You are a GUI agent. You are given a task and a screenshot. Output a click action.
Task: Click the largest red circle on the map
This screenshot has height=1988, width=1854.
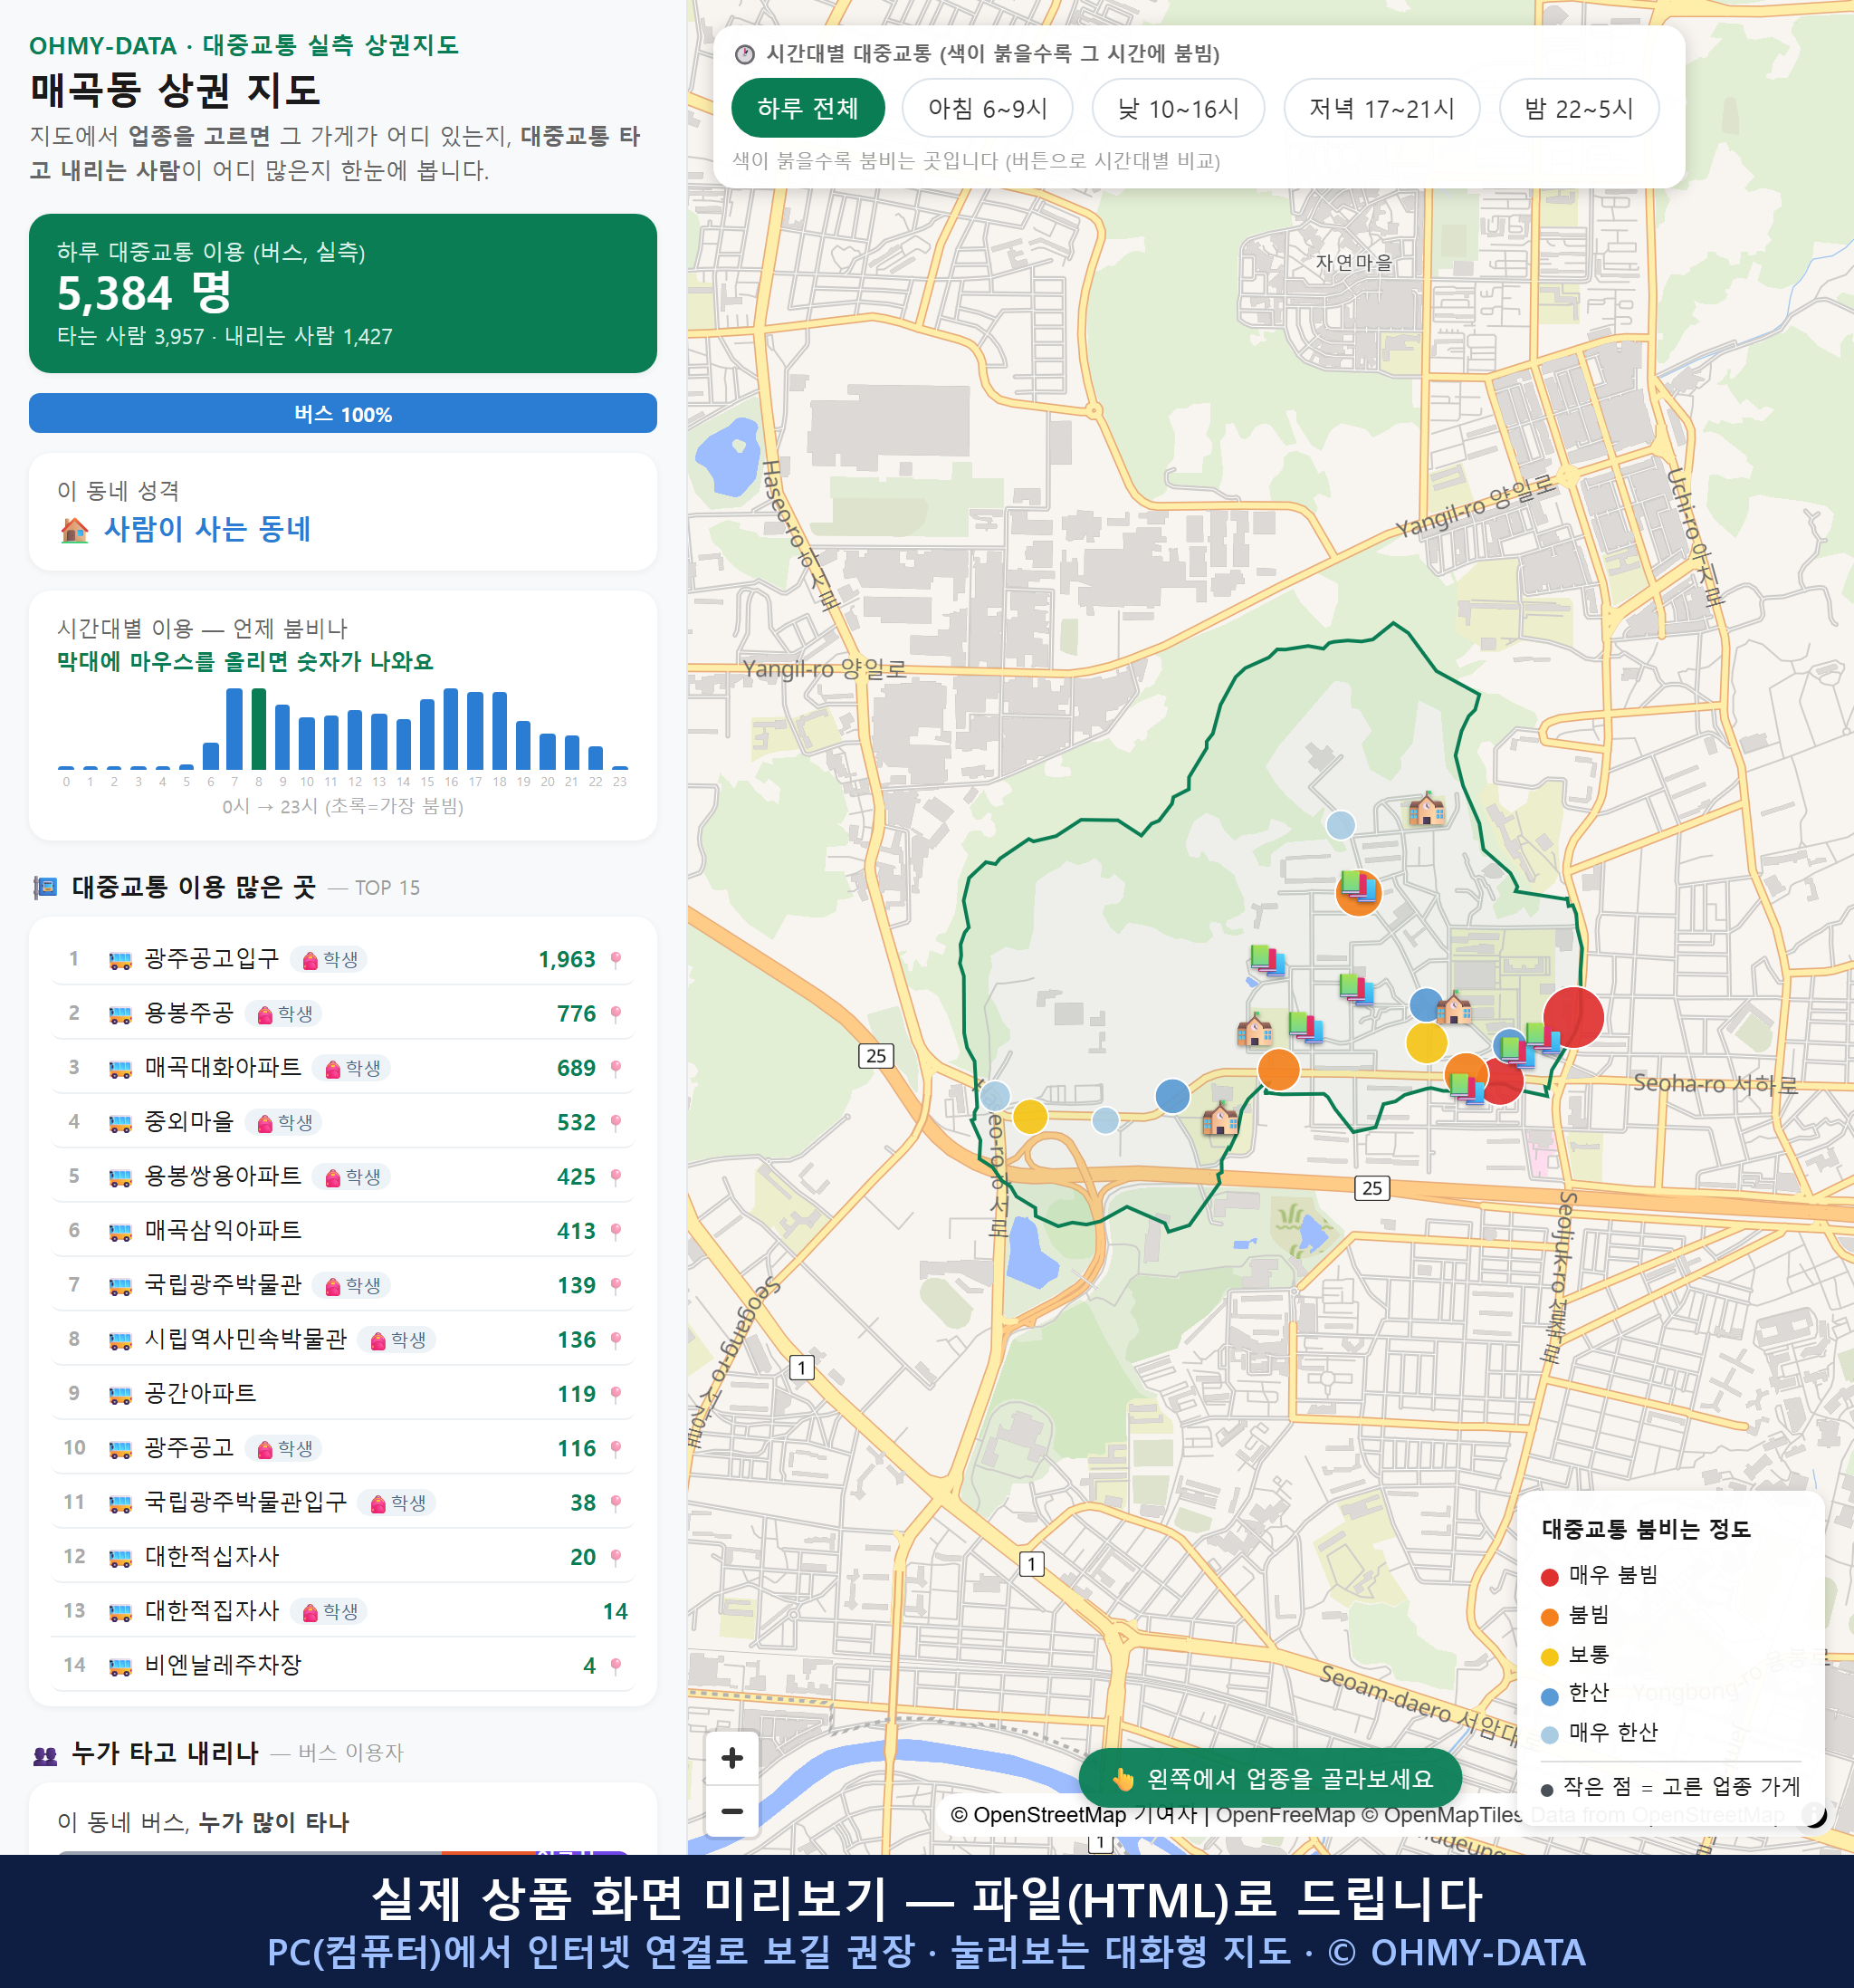pos(1574,1017)
